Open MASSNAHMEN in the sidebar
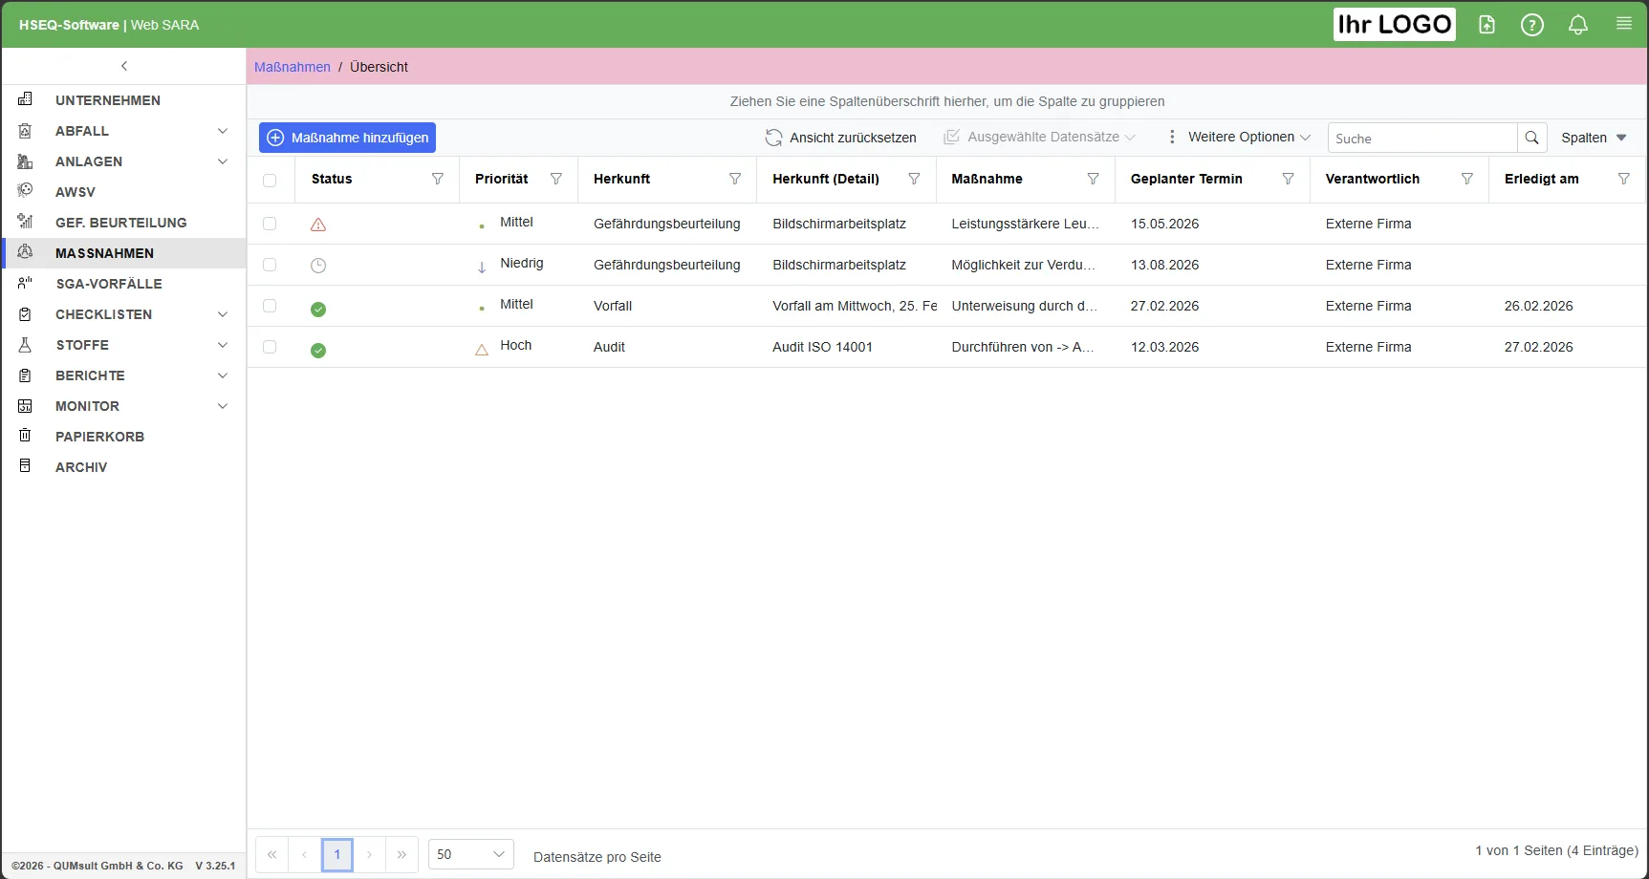This screenshot has width=1649, height=879. coord(122,253)
